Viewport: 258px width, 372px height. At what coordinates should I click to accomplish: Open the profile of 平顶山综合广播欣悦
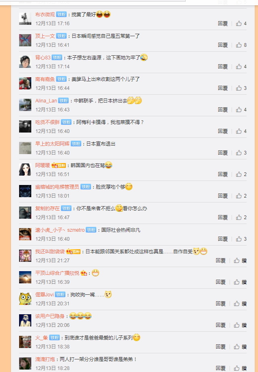[x=57, y=273]
